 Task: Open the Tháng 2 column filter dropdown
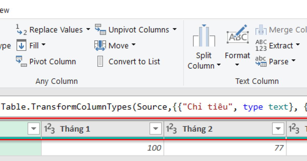tap(278, 129)
